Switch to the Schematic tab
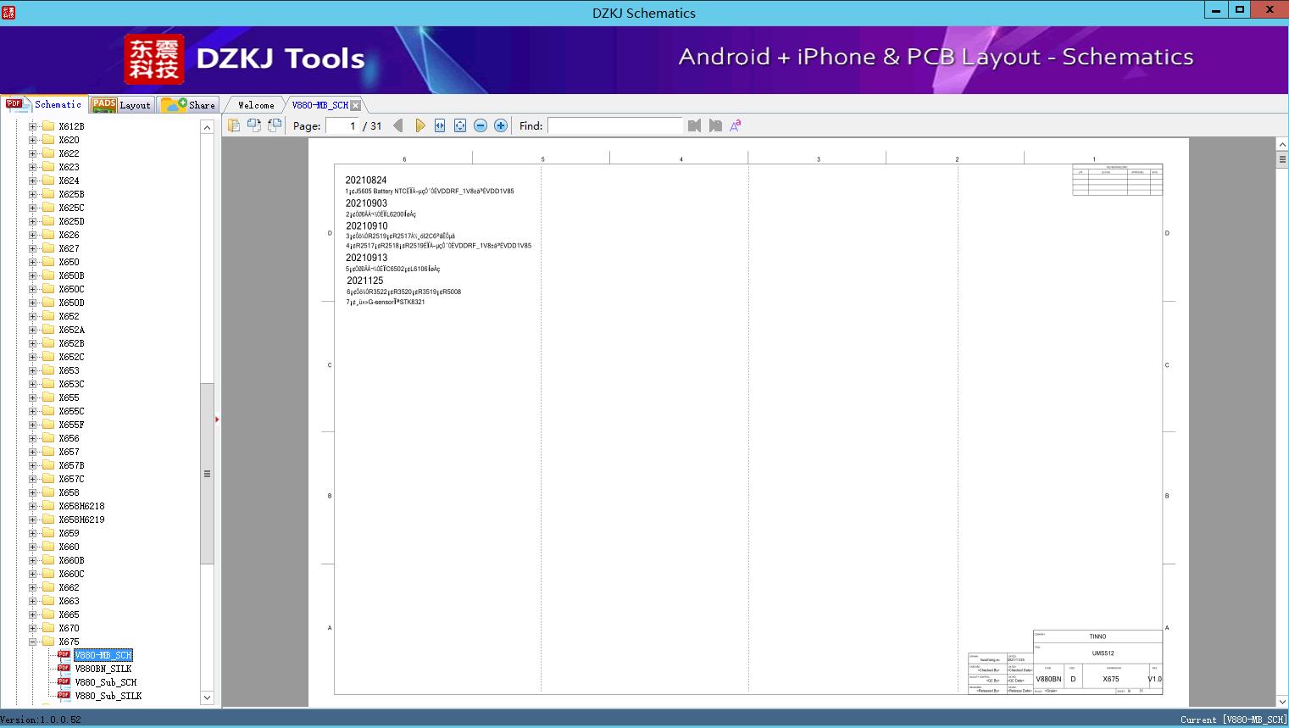 point(44,104)
